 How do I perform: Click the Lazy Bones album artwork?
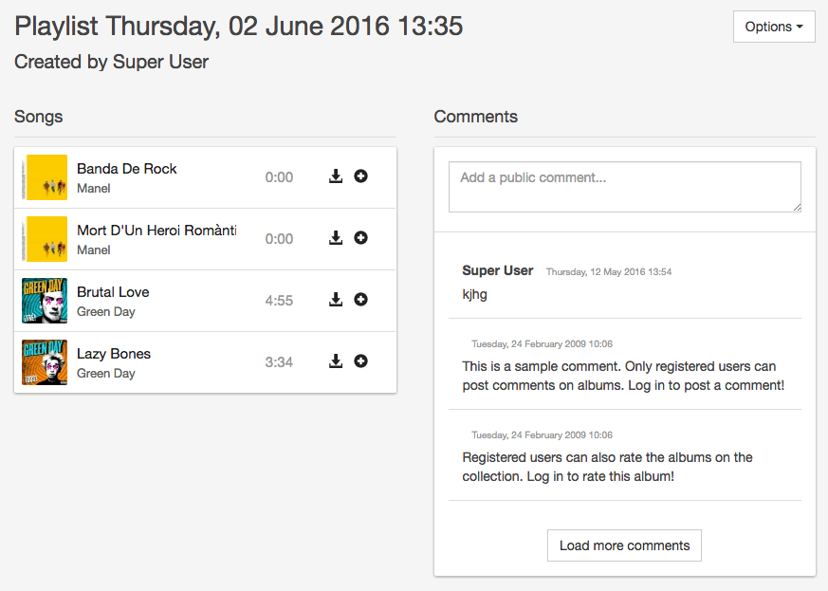pyautogui.click(x=45, y=362)
